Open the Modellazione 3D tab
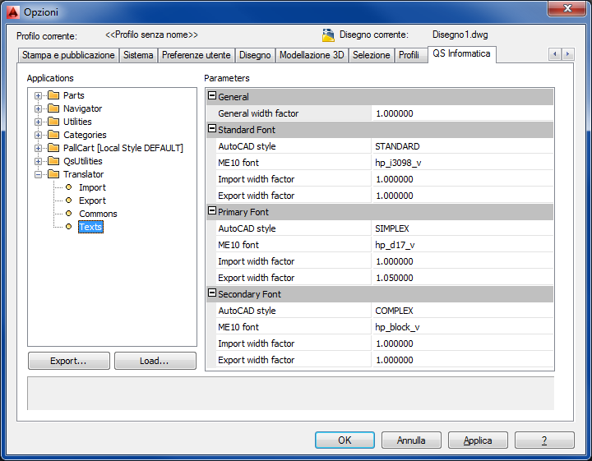 [x=312, y=55]
